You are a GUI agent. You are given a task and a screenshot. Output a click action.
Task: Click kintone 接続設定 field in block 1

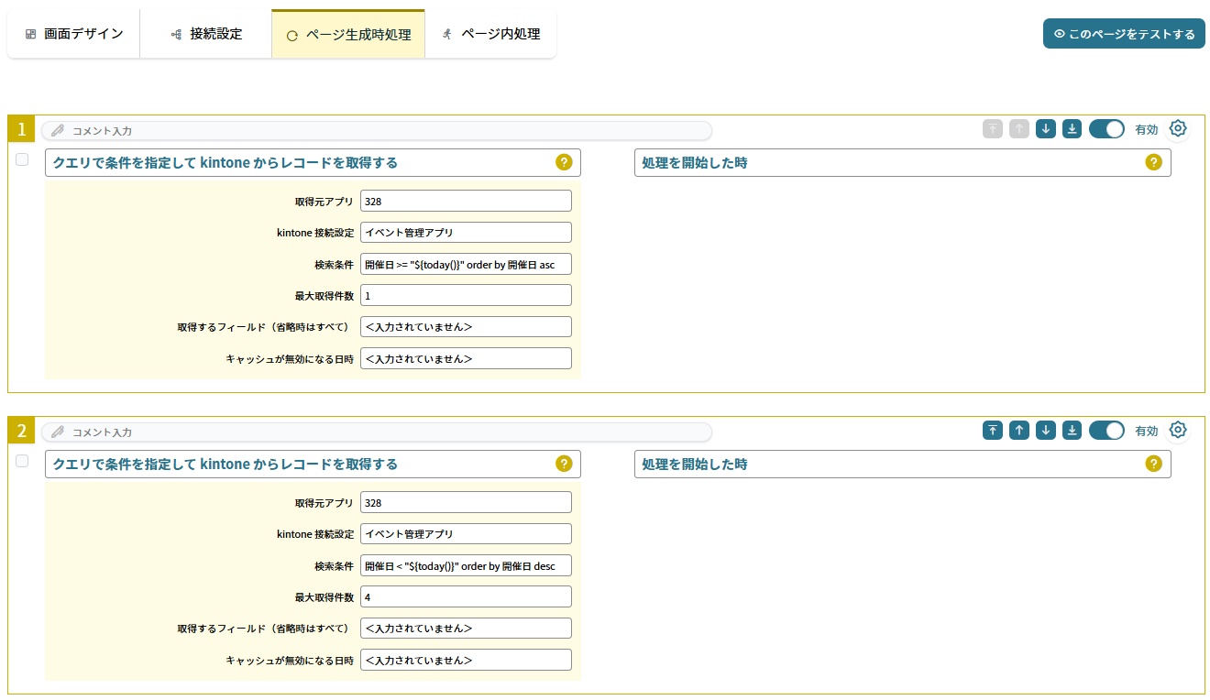(x=466, y=233)
